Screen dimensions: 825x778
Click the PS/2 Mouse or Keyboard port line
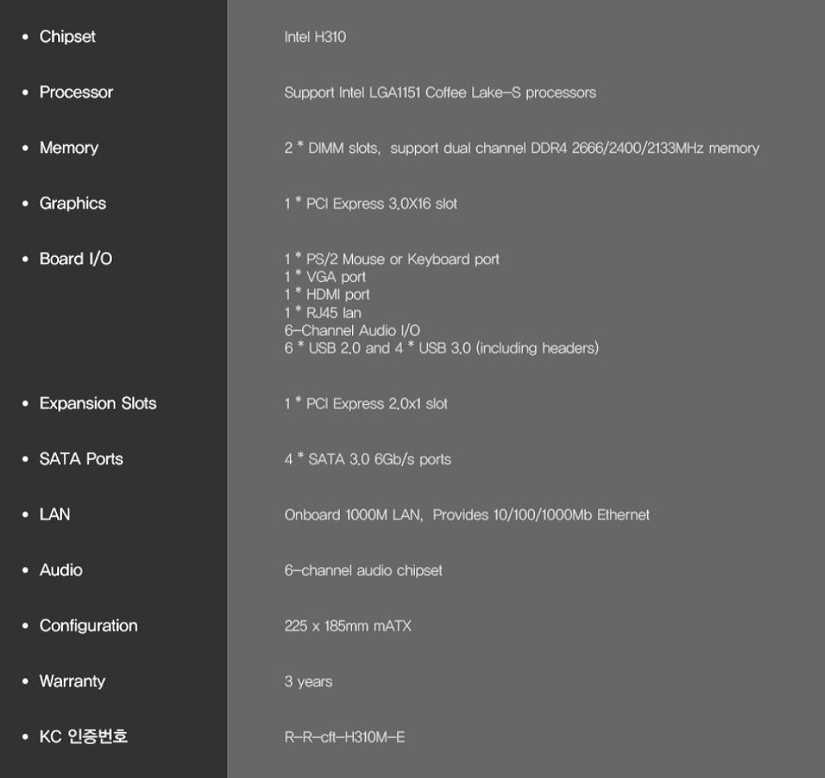(392, 259)
